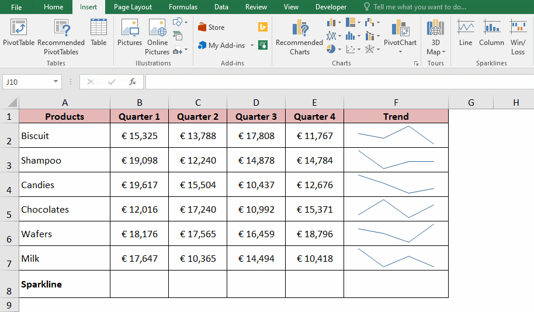Select the Biscuit cell
This screenshot has height=312, width=534.
click(65, 135)
